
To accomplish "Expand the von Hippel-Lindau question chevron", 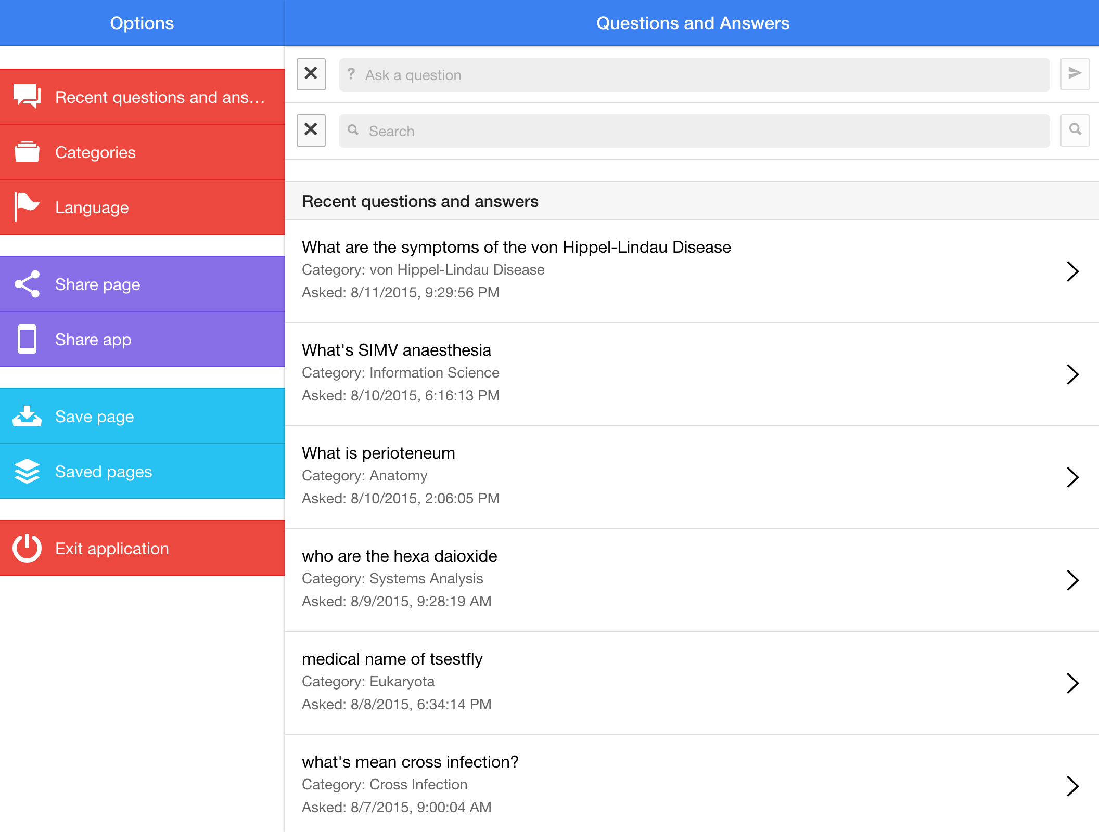I will point(1072,271).
